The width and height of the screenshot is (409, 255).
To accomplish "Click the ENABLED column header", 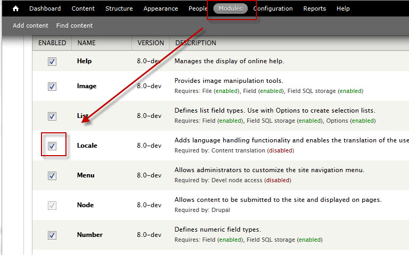I will point(52,42).
